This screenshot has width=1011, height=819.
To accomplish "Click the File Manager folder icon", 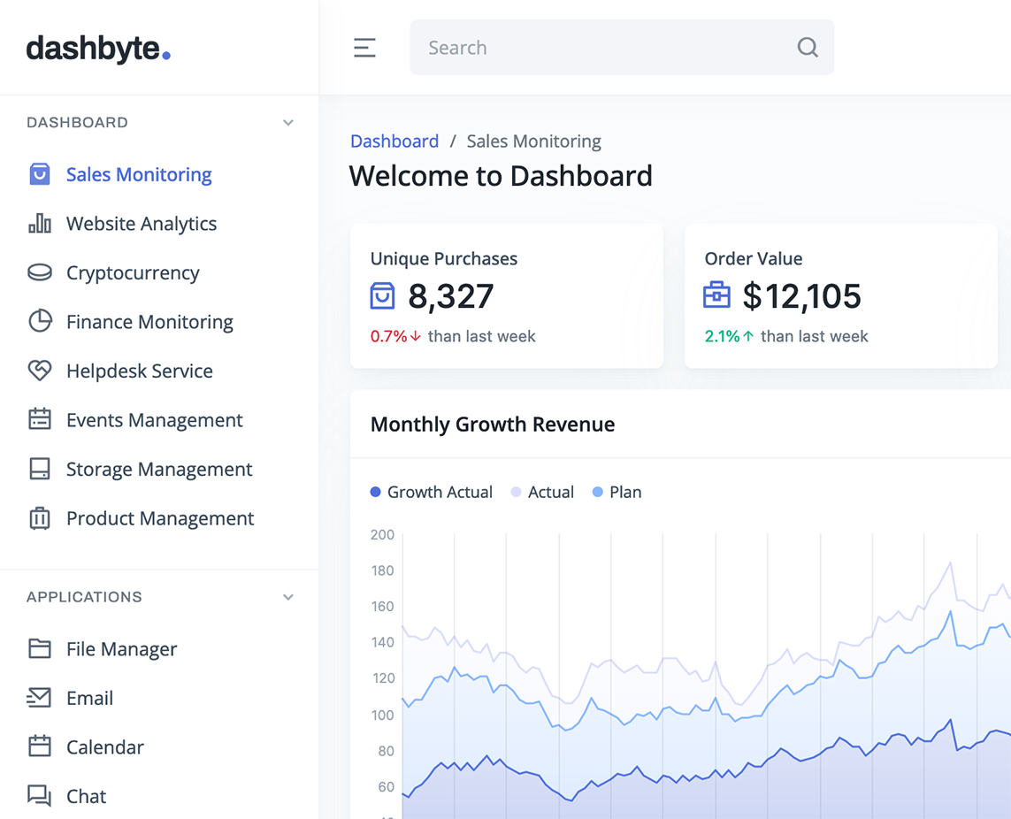I will click(x=40, y=648).
